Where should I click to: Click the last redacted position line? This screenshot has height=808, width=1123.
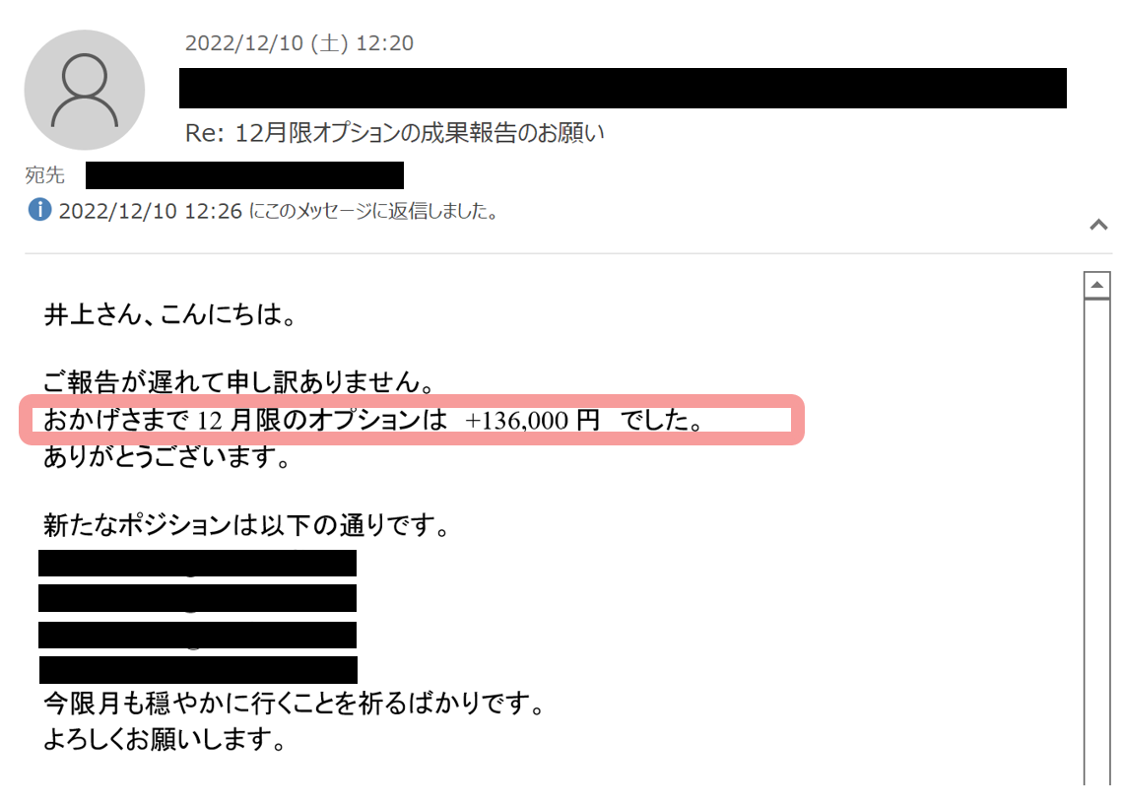(198, 670)
